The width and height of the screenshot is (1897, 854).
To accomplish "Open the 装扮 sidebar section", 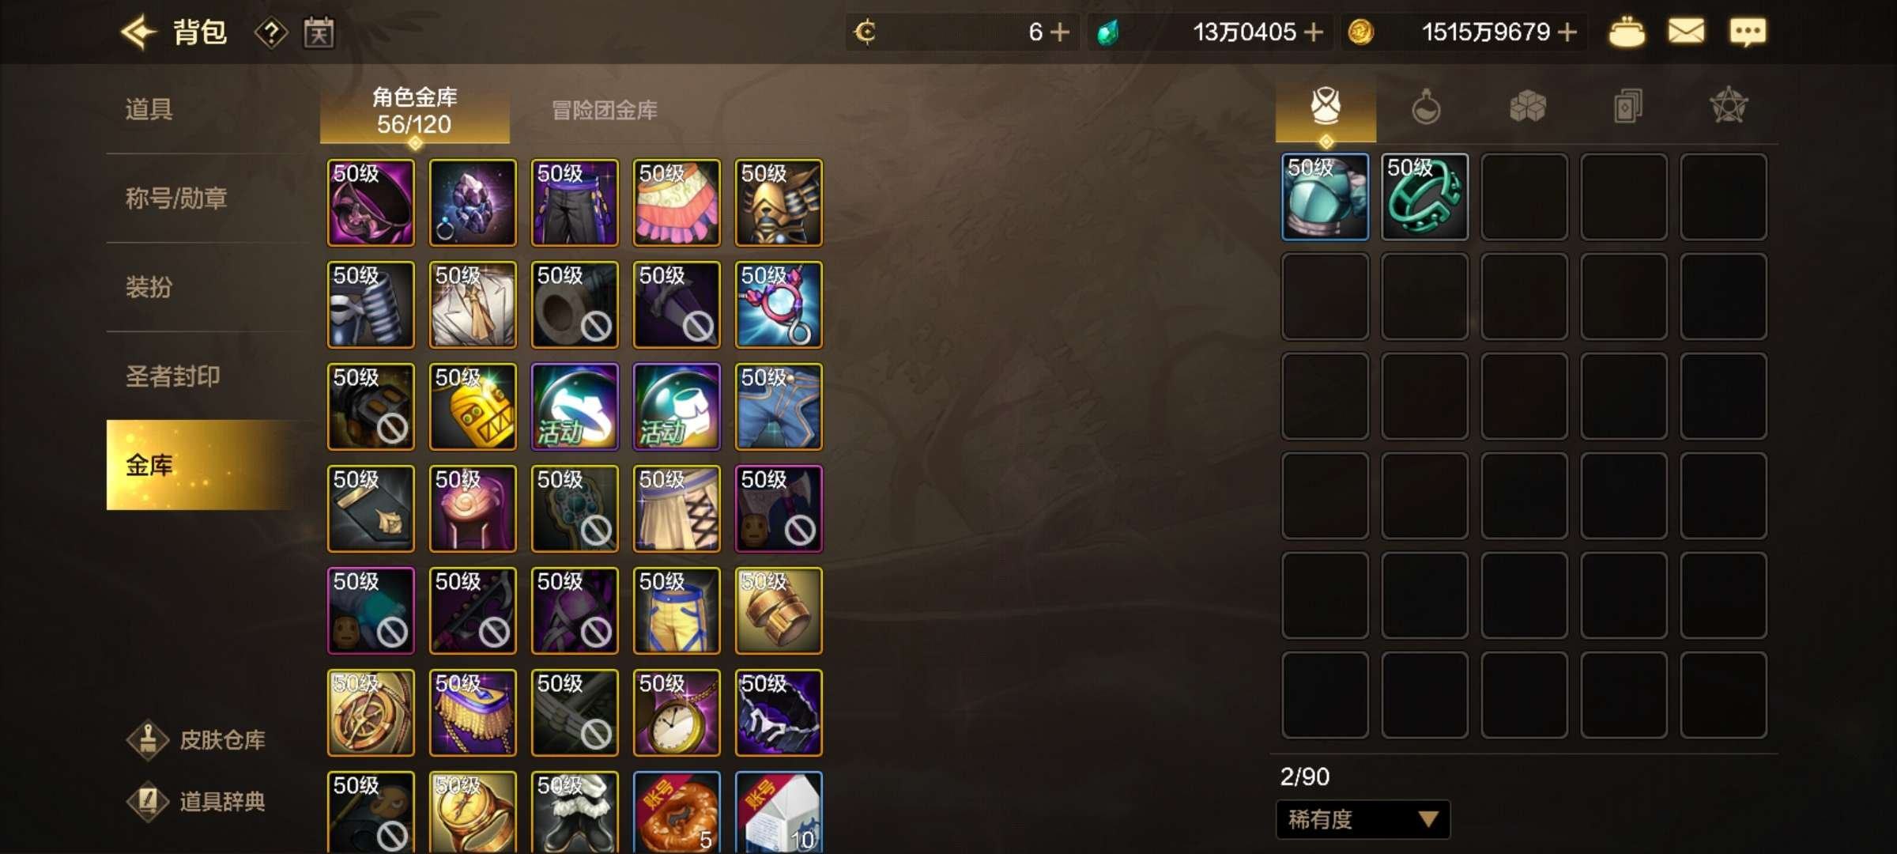I will click(x=149, y=286).
